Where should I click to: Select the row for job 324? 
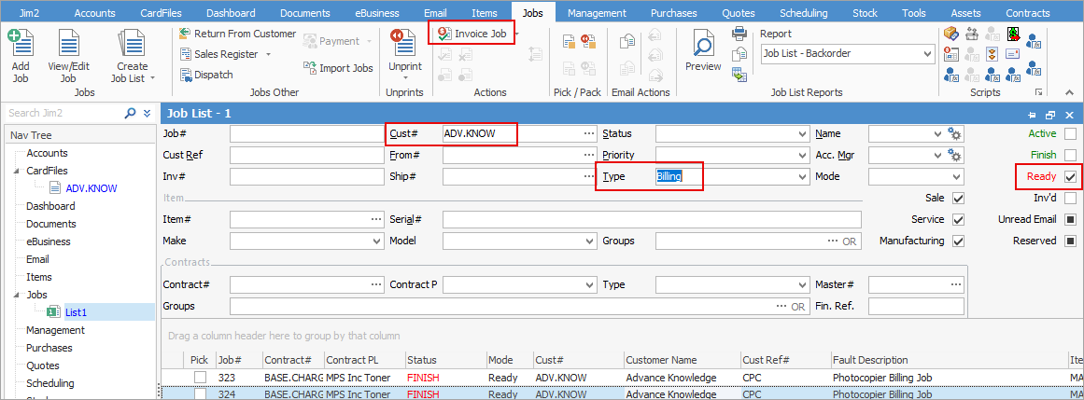click(622, 393)
